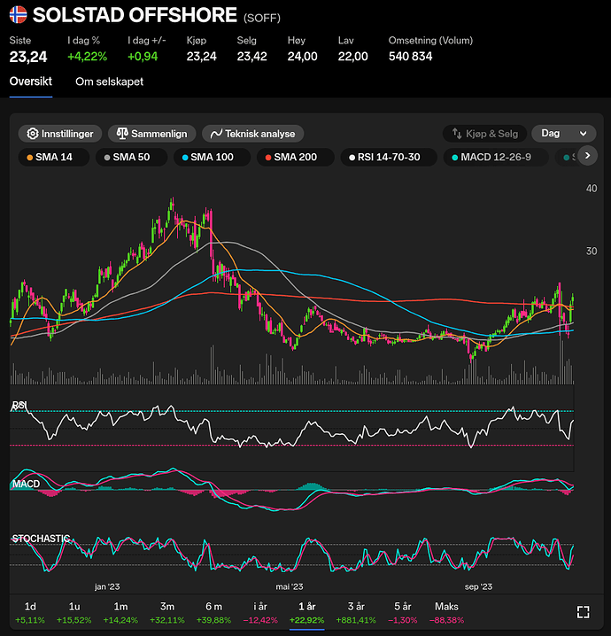This screenshot has width=611, height=636.
Task: Click the volume value 540 834
Action: tap(410, 57)
